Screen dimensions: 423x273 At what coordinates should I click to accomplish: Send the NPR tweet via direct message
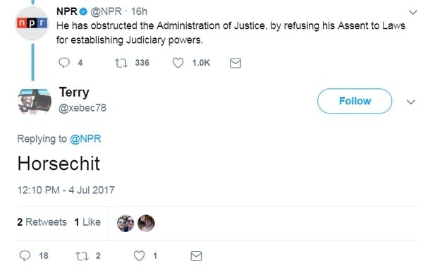click(x=235, y=63)
